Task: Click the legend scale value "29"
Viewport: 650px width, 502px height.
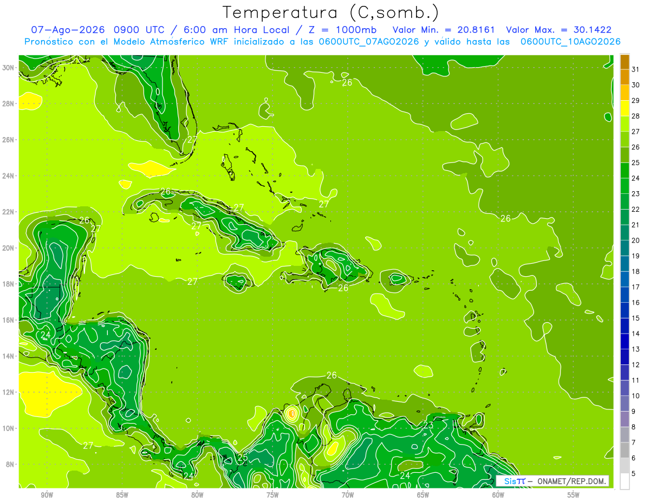Action: pyautogui.click(x=636, y=100)
